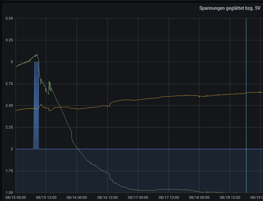The width and height of the screenshot is (263, 201).
Task: Select the 1.75 y-axis label
Action: tap(9, 171)
